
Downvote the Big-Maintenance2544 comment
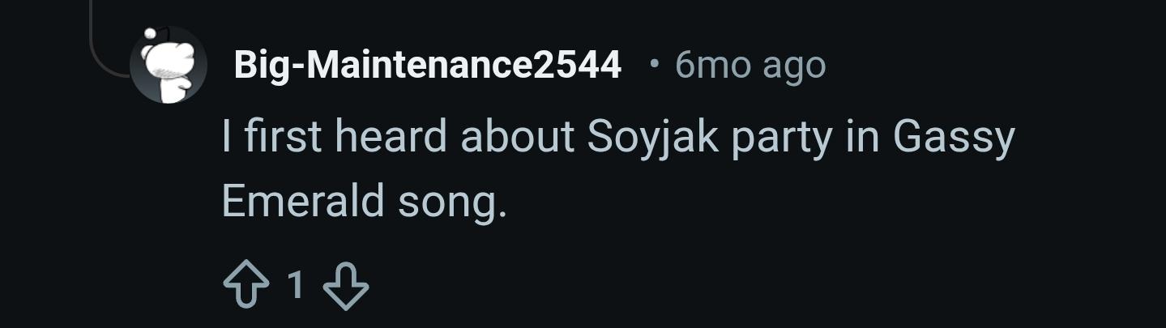point(346,286)
